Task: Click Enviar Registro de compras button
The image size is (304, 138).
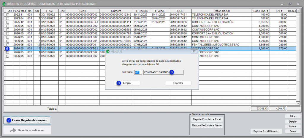Action: click(27, 120)
